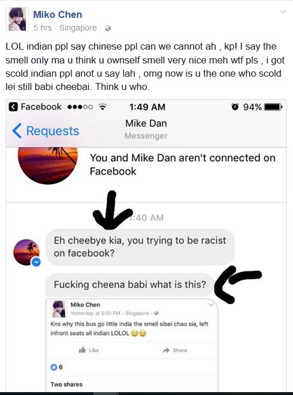Tap Mike Dan's small chat avatar
This screenshot has height=395, width=293.
pyautogui.click(x=27, y=252)
